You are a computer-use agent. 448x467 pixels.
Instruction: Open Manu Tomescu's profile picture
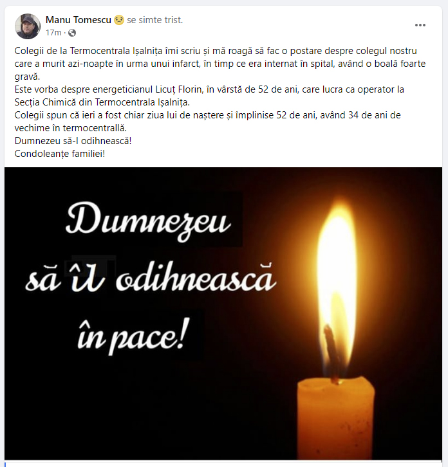28,26
